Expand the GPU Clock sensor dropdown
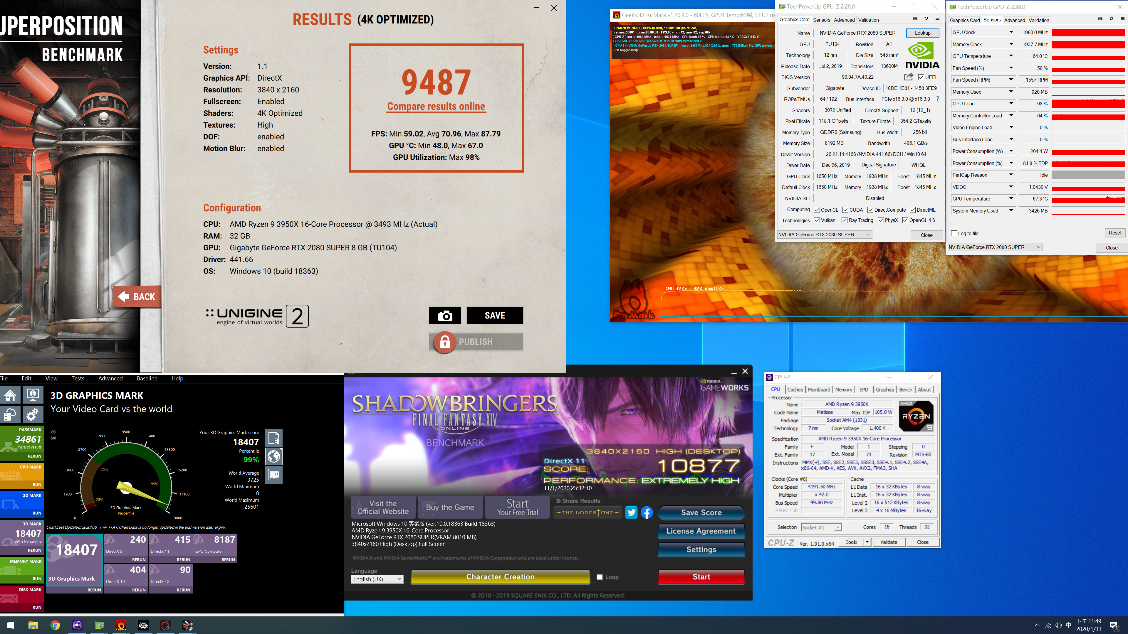This screenshot has width=1128, height=634. (x=1010, y=32)
